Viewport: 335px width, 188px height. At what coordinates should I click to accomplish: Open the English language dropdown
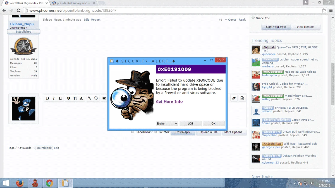click(167, 123)
